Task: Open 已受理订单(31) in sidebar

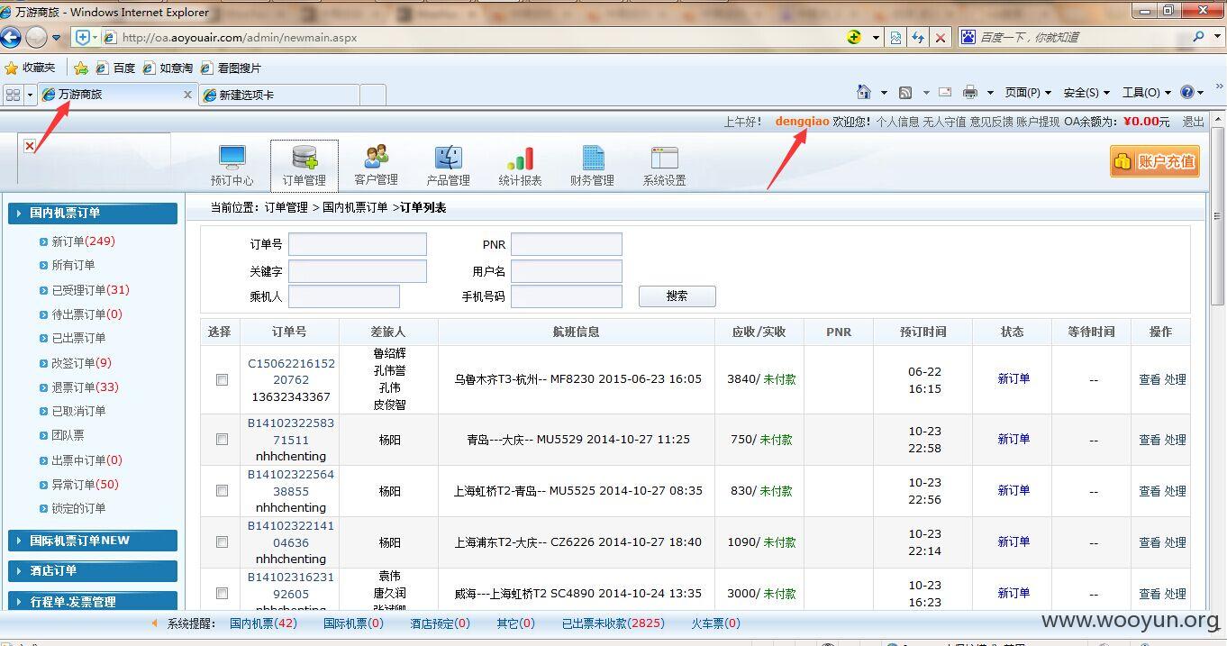Action: tap(90, 290)
